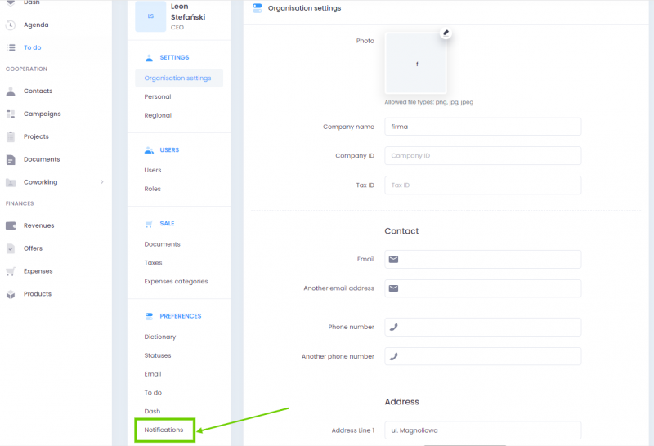Open Personal settings
This screenshot has height=446, width=654.
[158, 96]
